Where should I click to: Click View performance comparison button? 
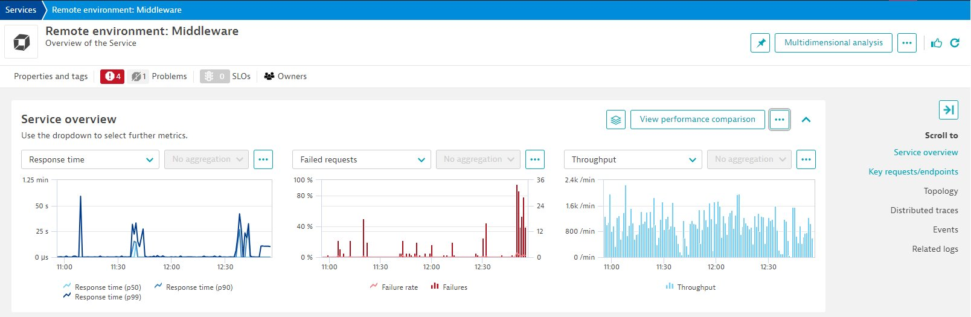tap(697, 120)
